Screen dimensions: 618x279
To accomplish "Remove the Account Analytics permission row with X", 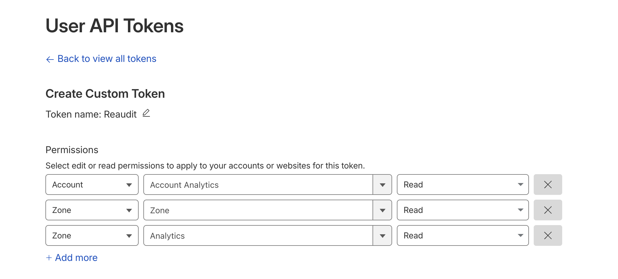I will [x=548, y=185].
